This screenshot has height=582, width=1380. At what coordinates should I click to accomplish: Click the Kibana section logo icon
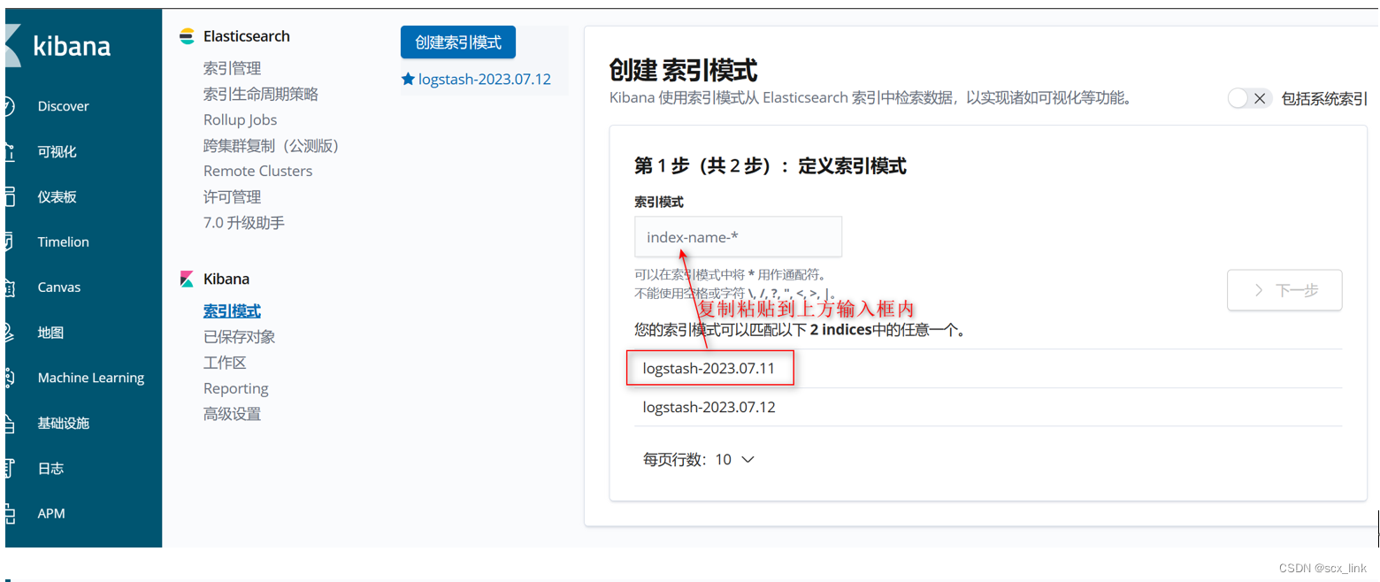tap(187, 279)
